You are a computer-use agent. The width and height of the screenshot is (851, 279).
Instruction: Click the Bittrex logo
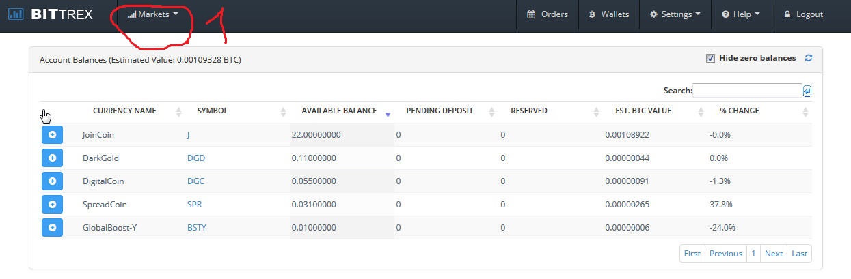[51, 14]
